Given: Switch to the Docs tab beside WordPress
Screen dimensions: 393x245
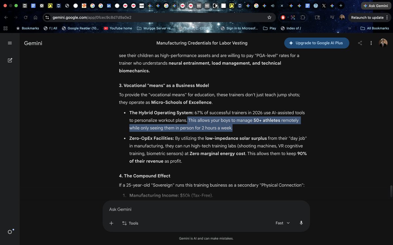Looking at the screenshot, I should (x=308, y=6).
